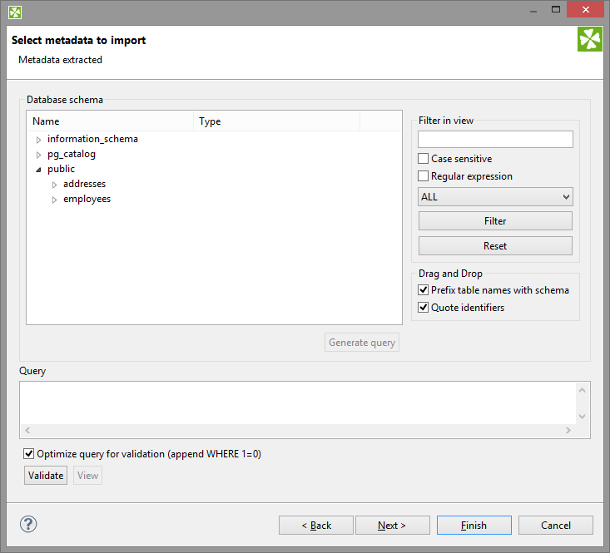Click the green clover logo icon
610x553 pixels.
click(589, 40)
